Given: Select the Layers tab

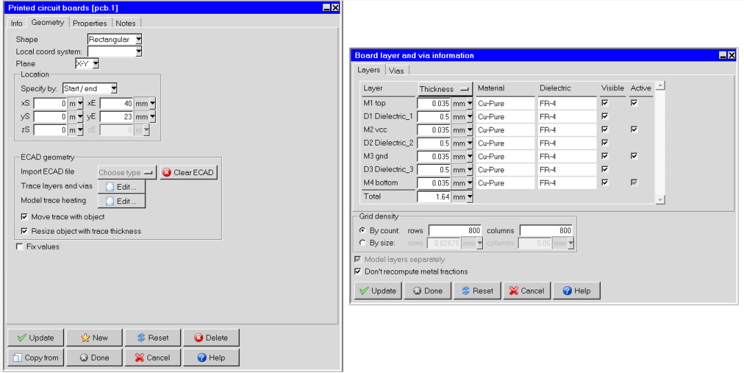Looking at the screenshot, I should coord(369,70).
